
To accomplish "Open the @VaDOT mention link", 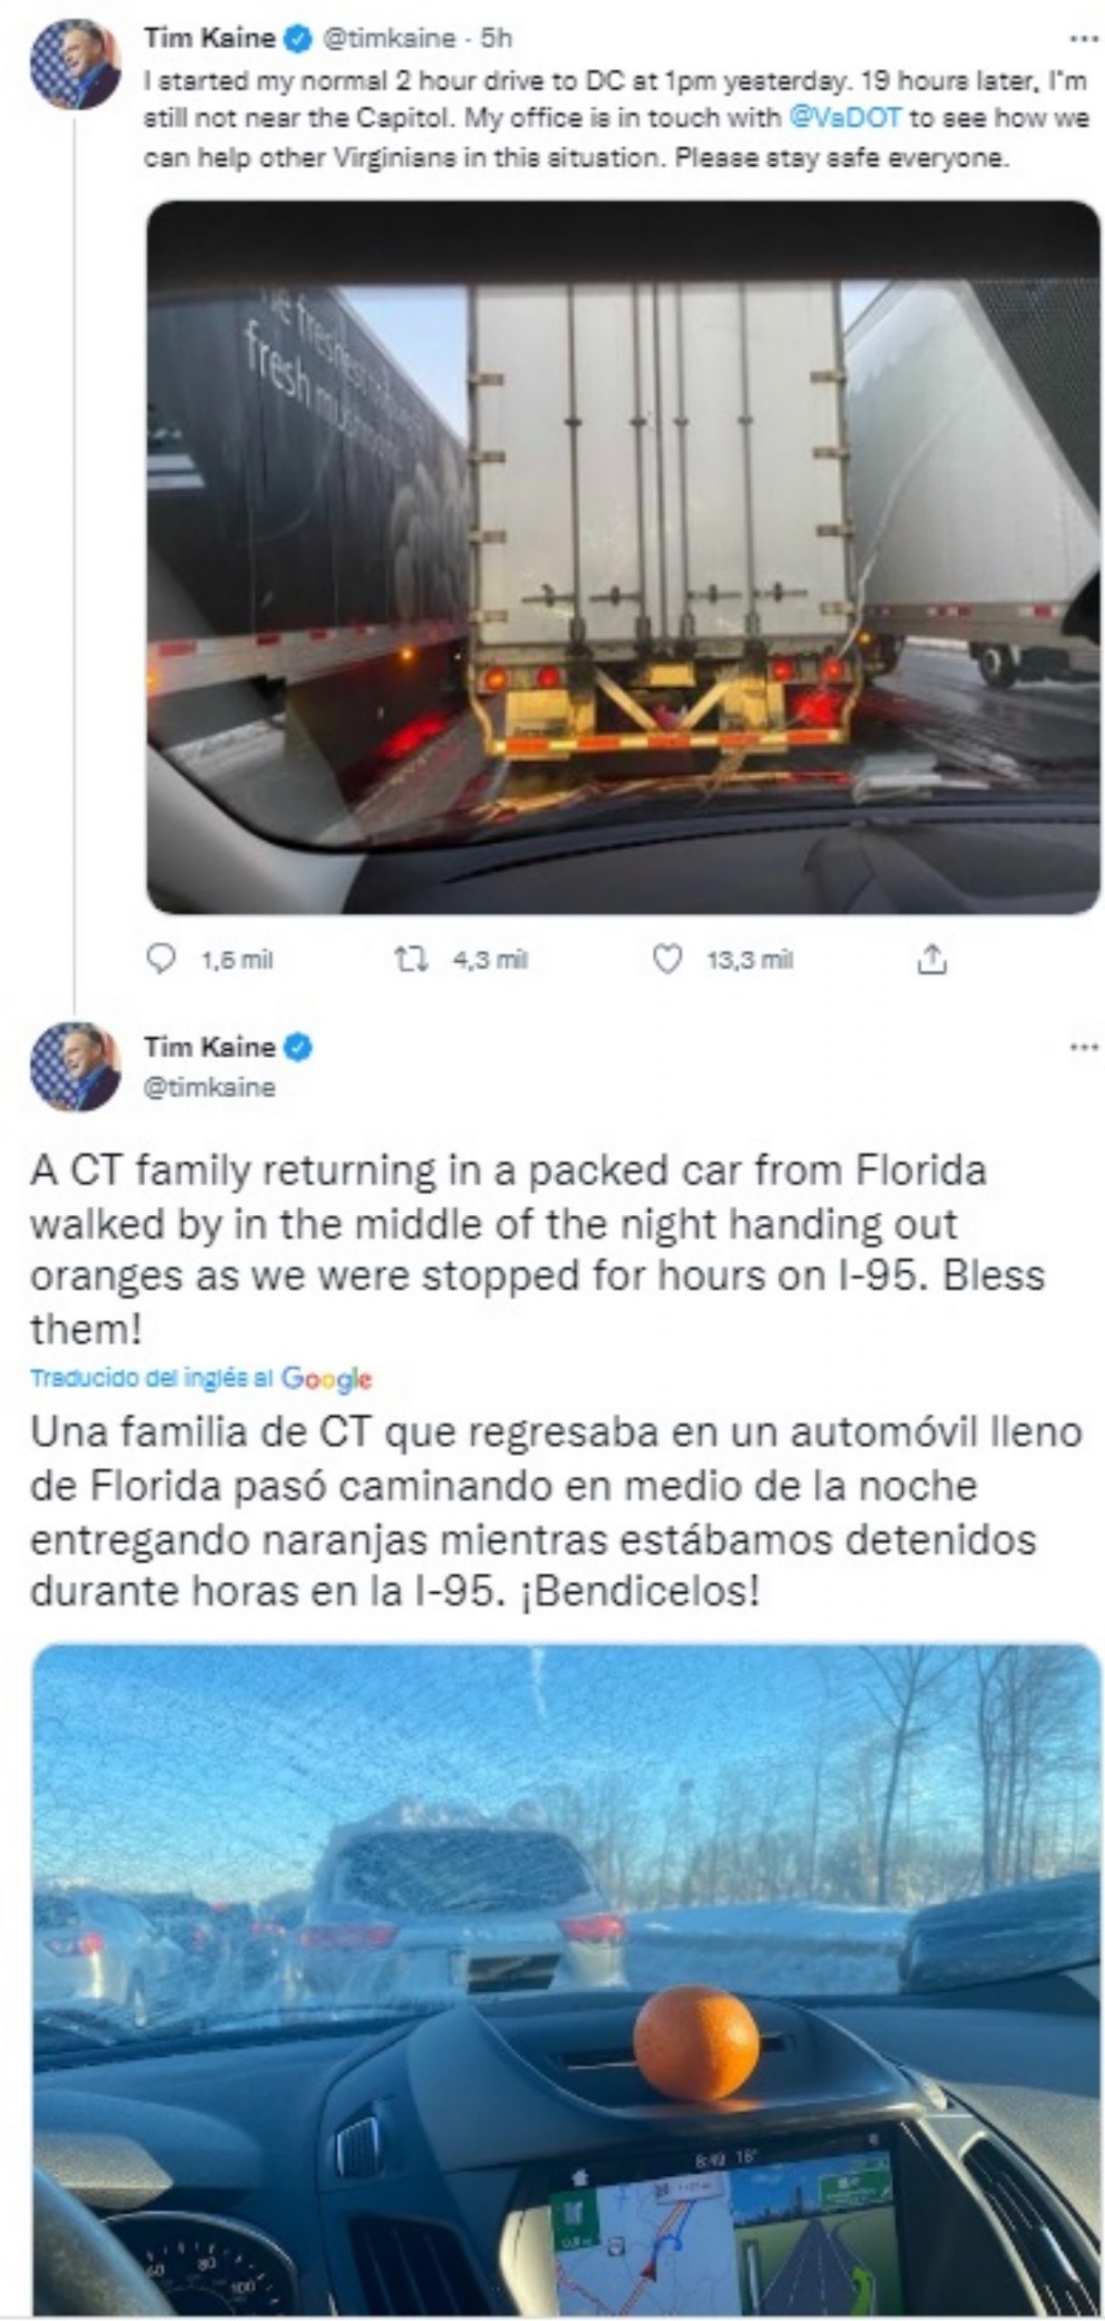I will point(843,118).
